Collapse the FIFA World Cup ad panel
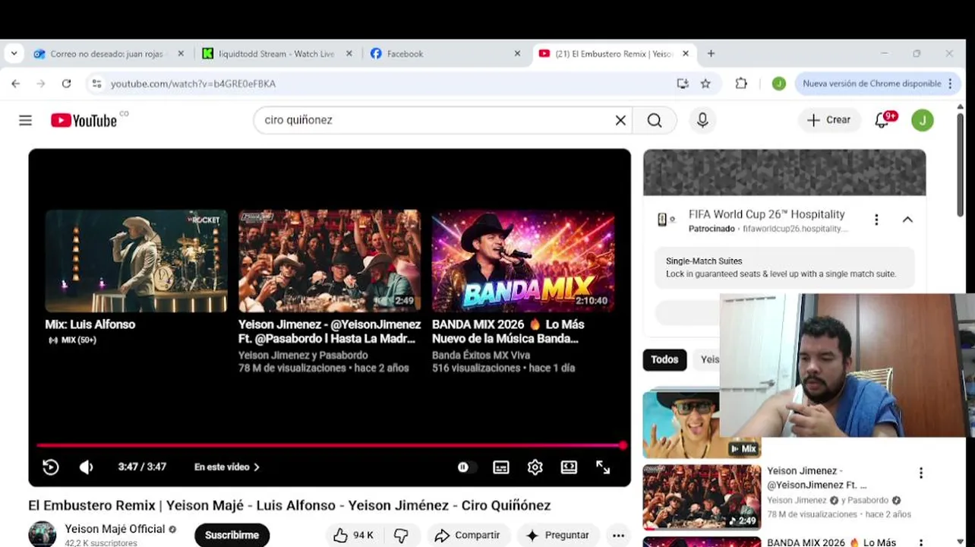975x547 pixels. (x=907, y=220)
